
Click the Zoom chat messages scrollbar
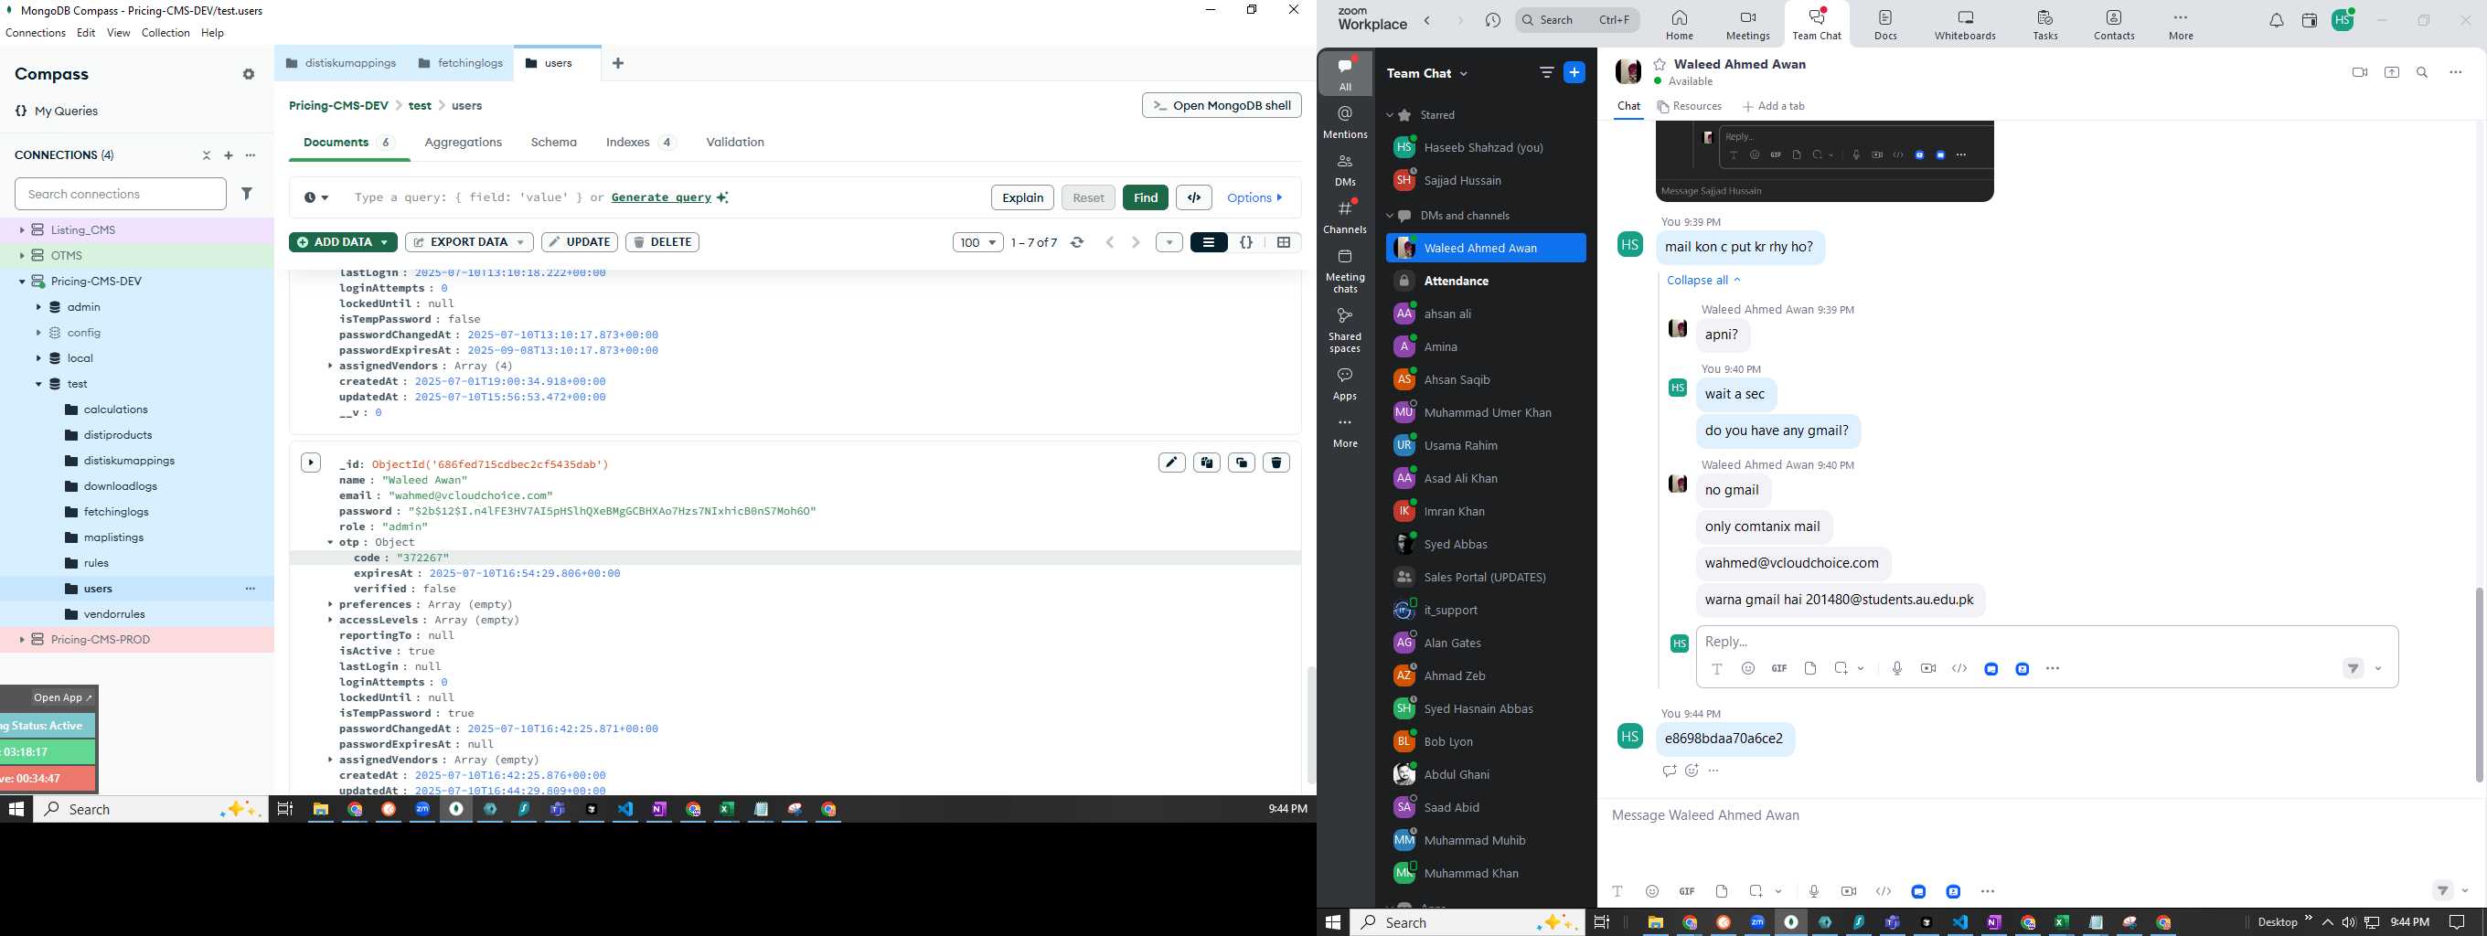click(2478, 684)
